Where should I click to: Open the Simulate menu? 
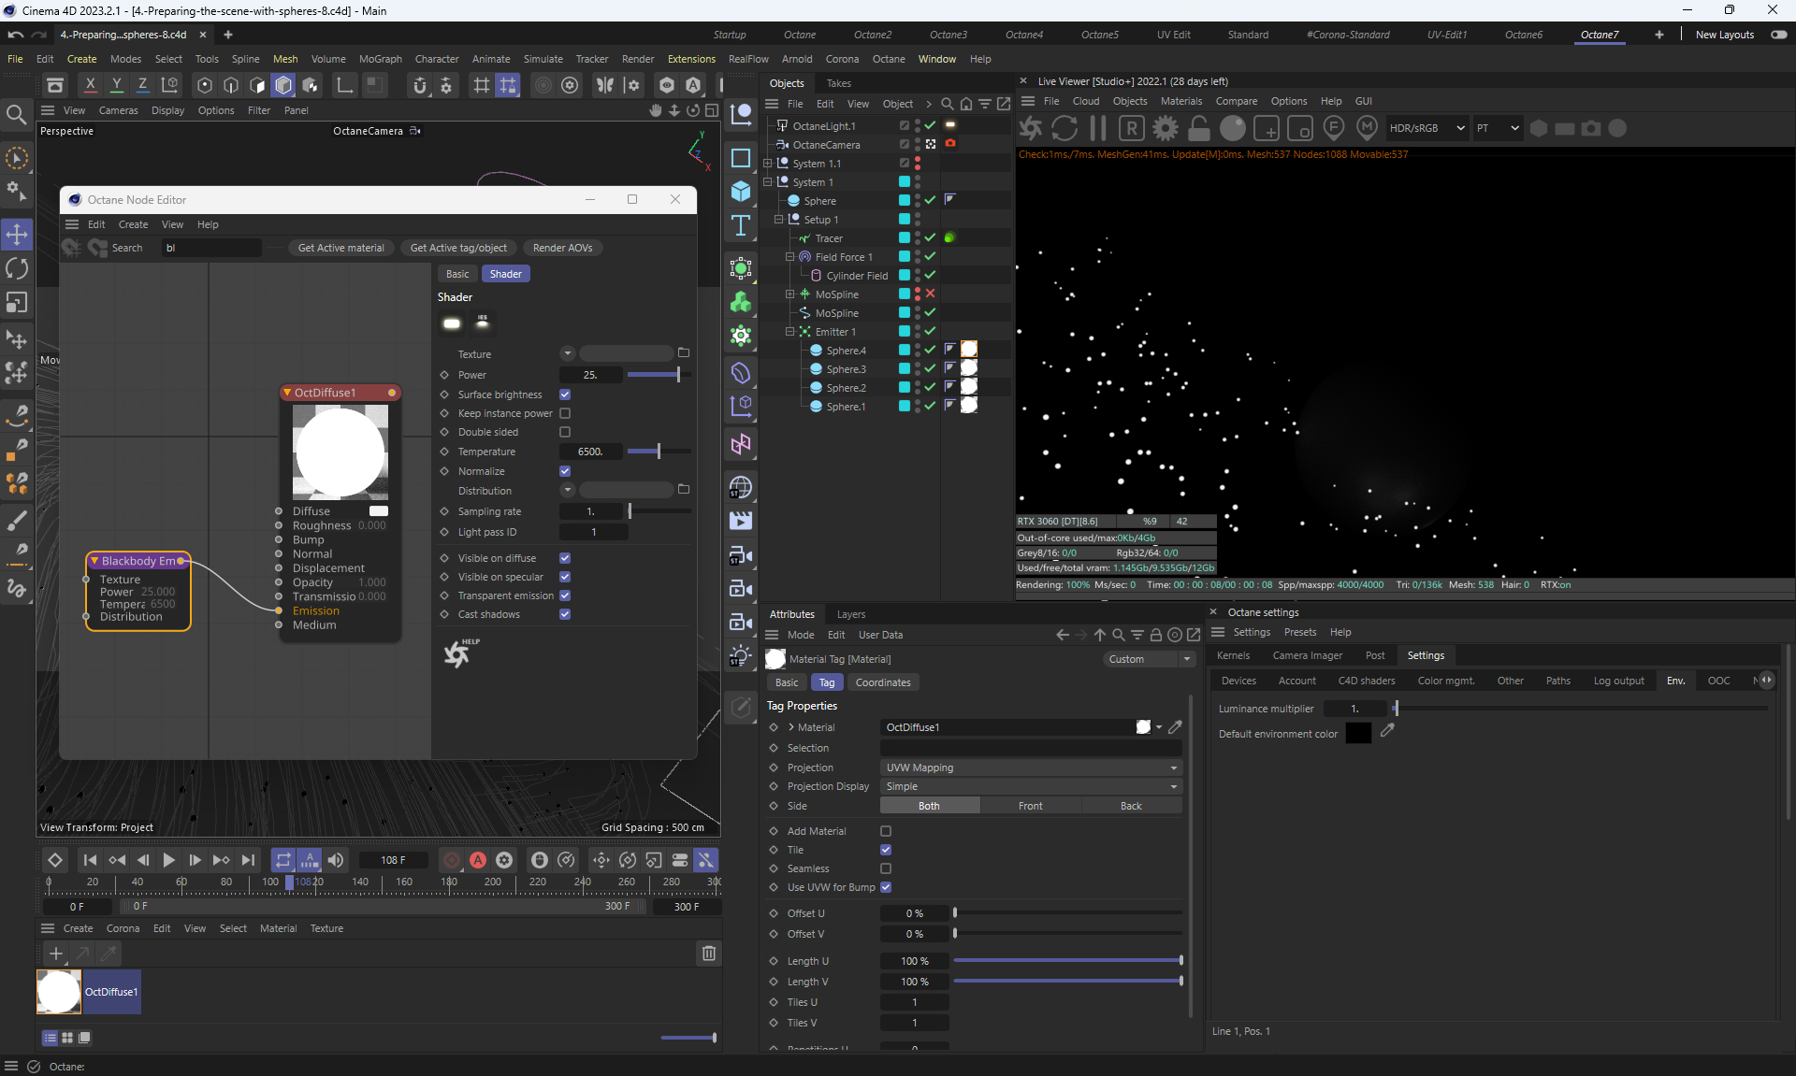point(543,59)
